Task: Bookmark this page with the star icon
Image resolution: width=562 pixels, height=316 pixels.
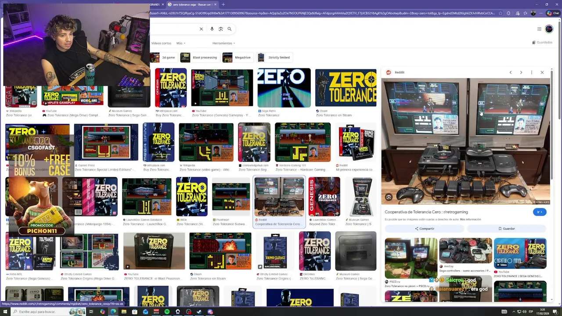Action: 501,13
